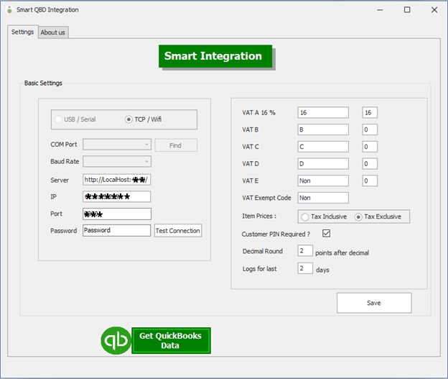Screen dimensions: 448x379
Task: Click the Find button next to COM Port
Action: pos(175,145)
